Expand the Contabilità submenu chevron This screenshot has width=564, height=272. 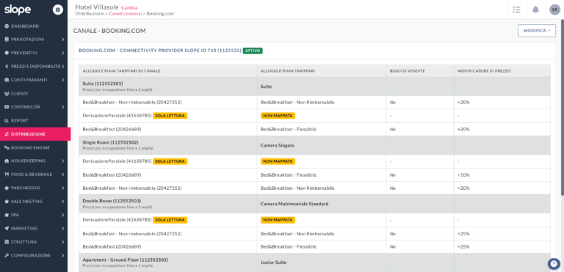click(63, 107)
